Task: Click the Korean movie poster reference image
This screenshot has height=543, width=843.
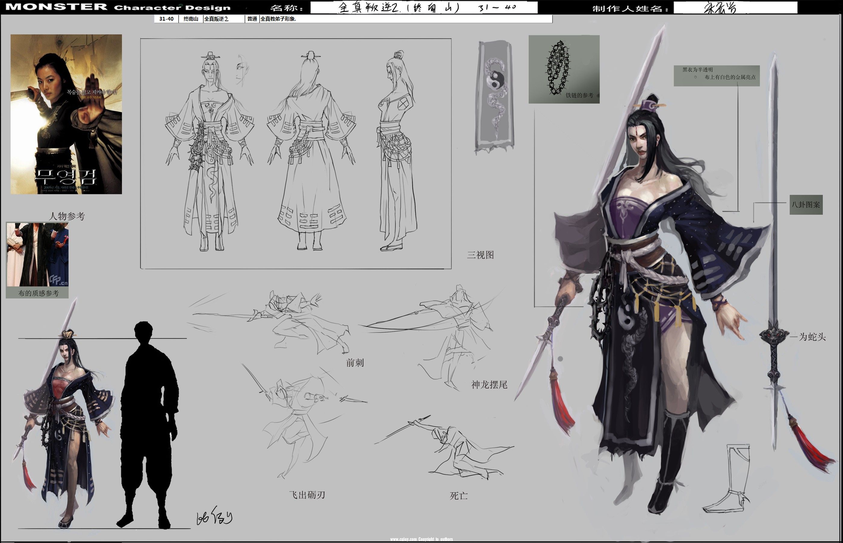Action: (x=66, y=114)
